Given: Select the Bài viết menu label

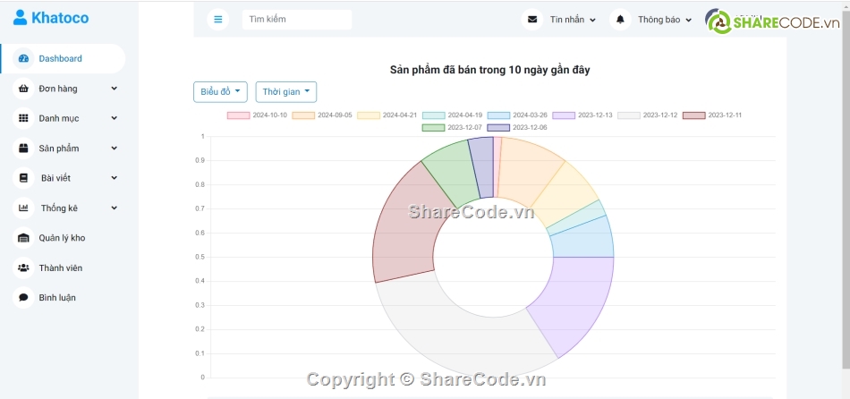Looking at the screenshot, I should click(55, 178).
